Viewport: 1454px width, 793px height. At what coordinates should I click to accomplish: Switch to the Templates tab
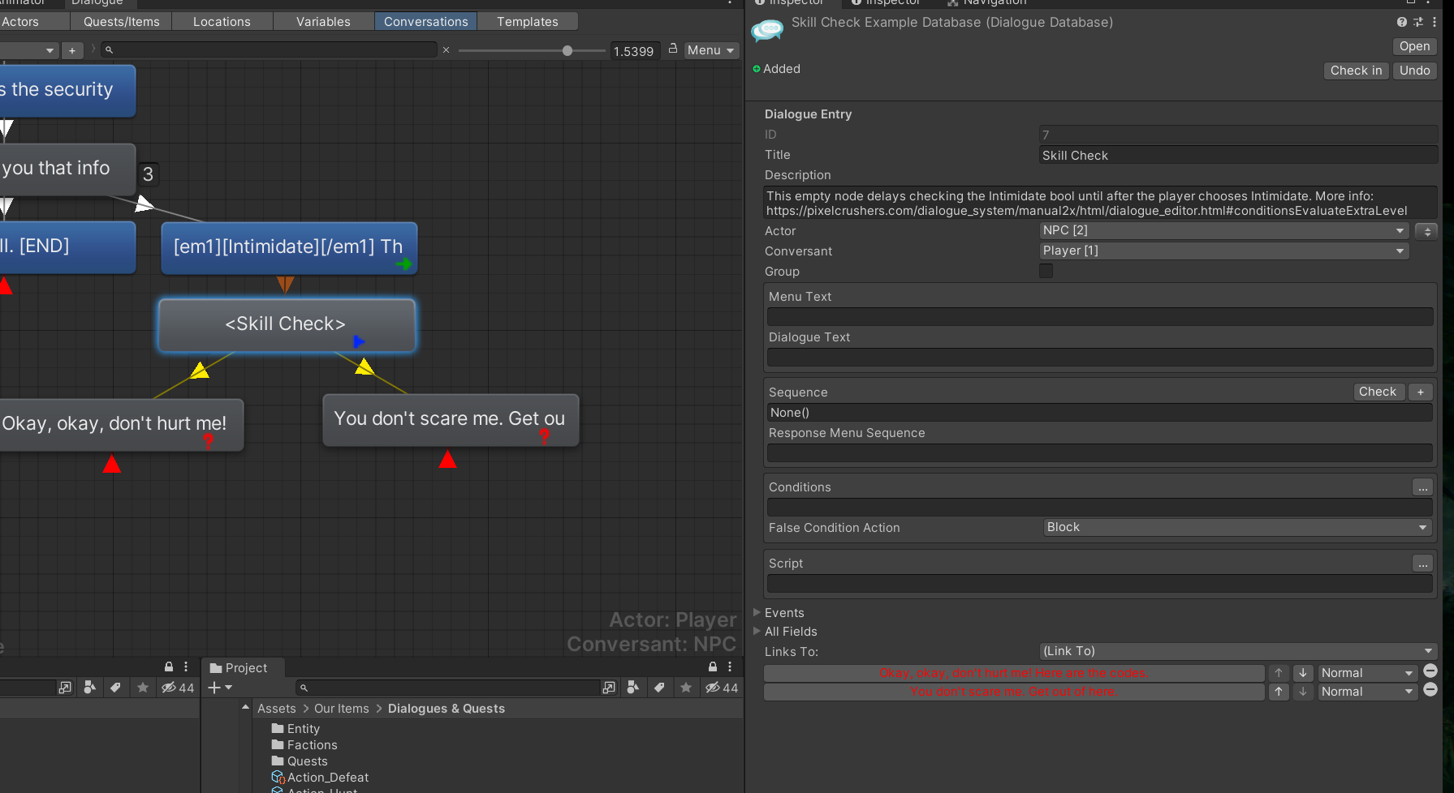coord(528,22)
